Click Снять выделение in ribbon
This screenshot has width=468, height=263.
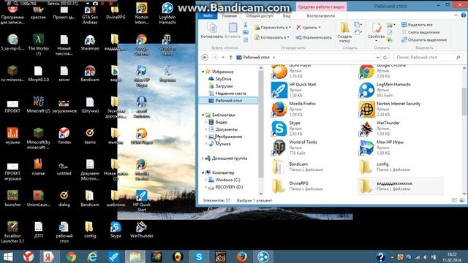[421, 32]
